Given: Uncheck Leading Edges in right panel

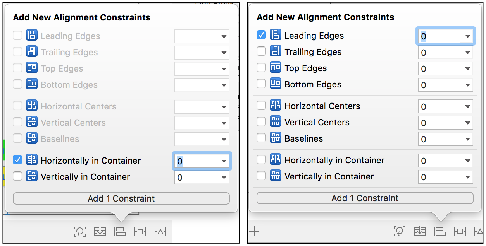Looking at the screenshot, I should [261, 35].
